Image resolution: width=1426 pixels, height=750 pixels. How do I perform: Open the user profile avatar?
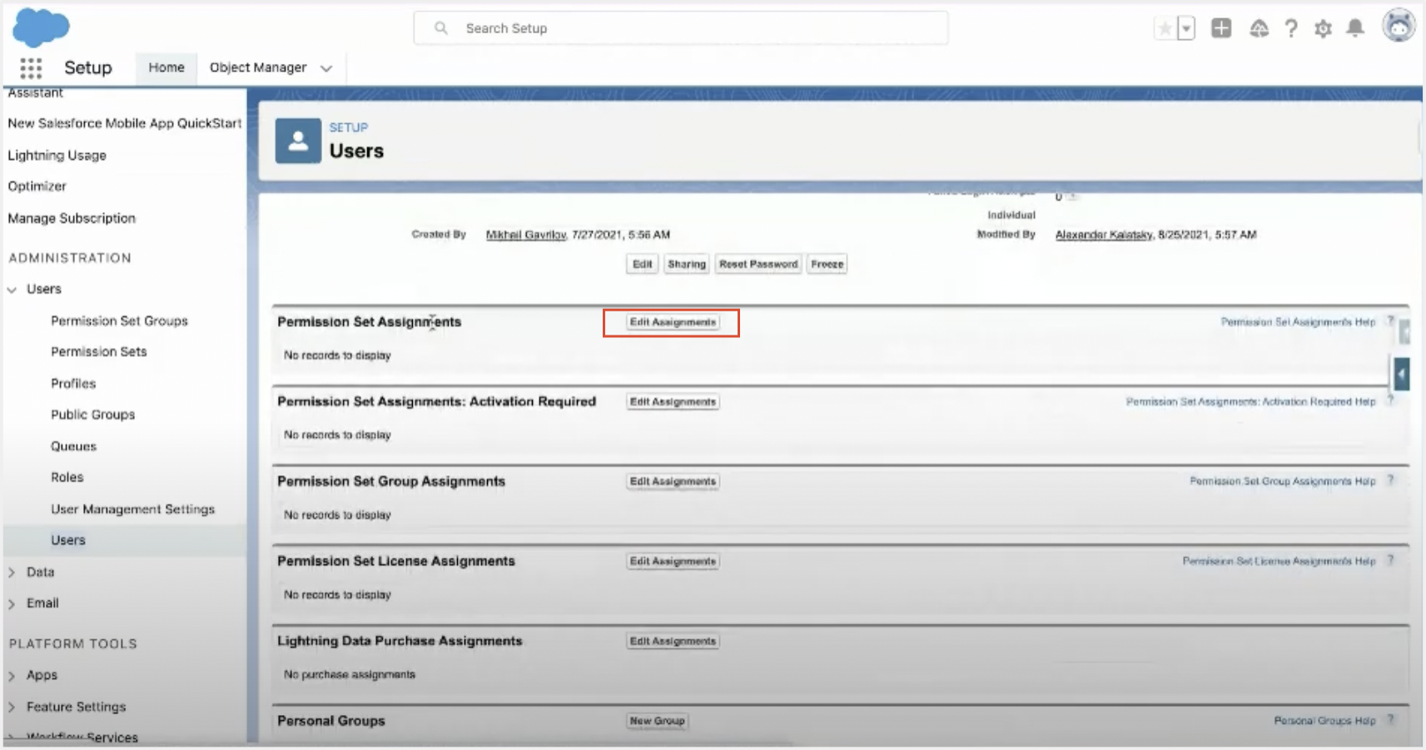pyautogui.click(x=1399, y=26)
